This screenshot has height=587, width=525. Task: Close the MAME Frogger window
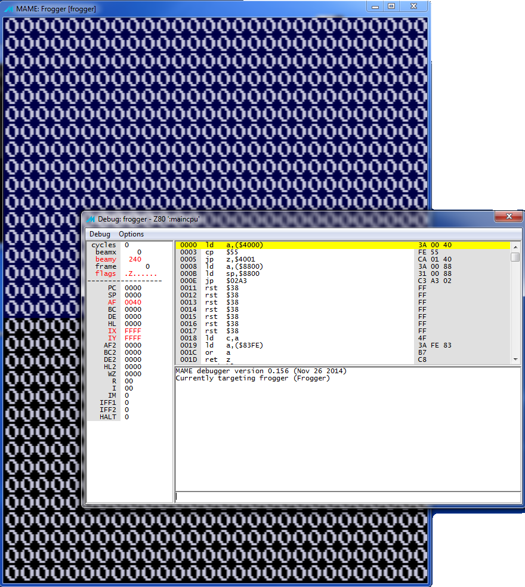click(413, 7)
